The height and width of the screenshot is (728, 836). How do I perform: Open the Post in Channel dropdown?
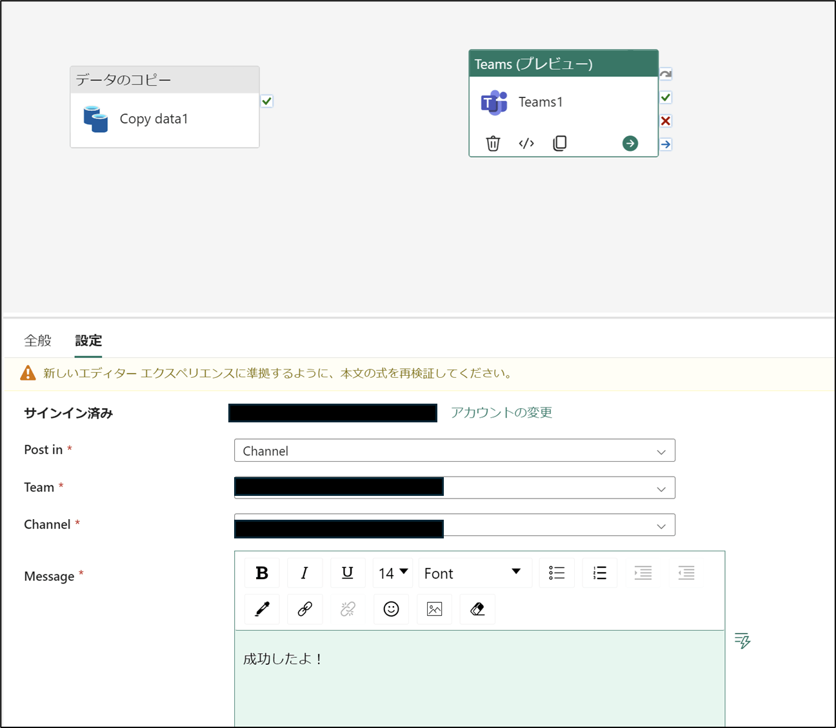(x=455, y=451)
